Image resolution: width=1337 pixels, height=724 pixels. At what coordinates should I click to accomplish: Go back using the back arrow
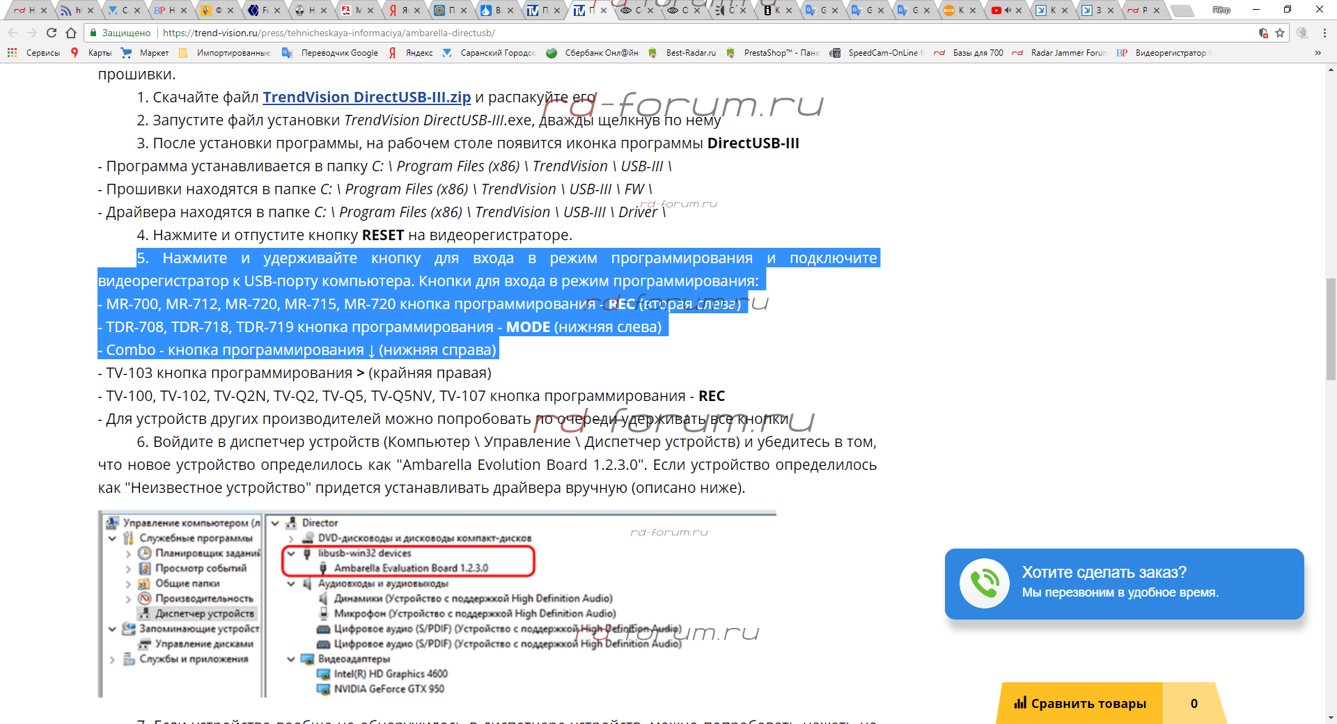tap(13, 33)
